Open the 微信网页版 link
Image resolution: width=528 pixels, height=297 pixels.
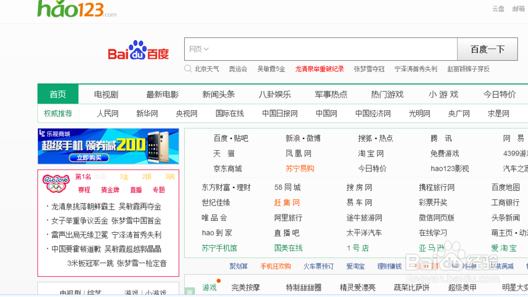pos(437,218)
